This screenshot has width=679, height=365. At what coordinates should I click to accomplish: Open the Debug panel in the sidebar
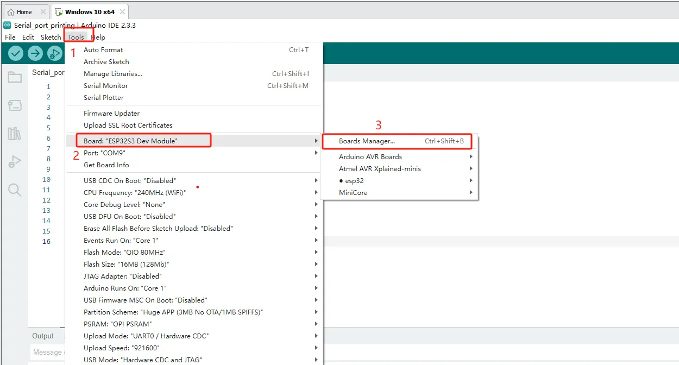15,161
